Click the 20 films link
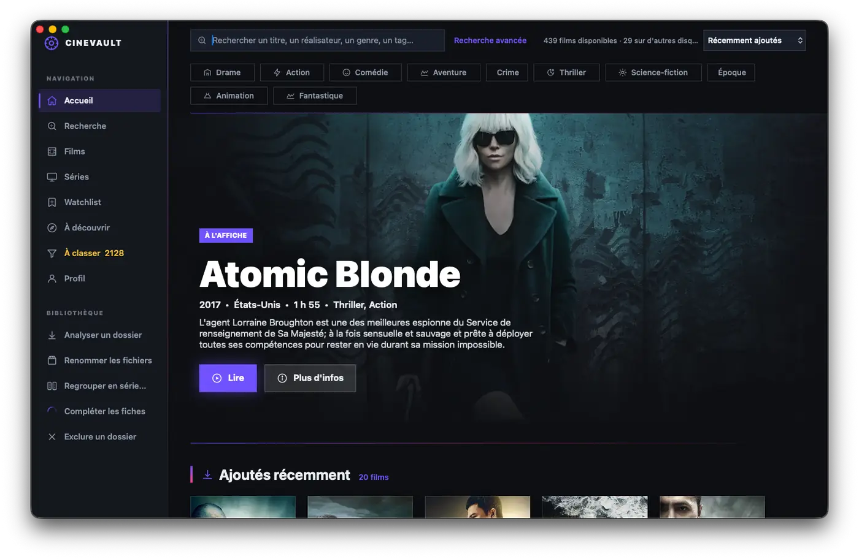The image size is (859, 559). pyautogui.click(x=374, y=477)
